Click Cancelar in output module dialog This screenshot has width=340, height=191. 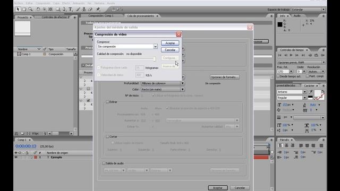click(x=240, y=188)
